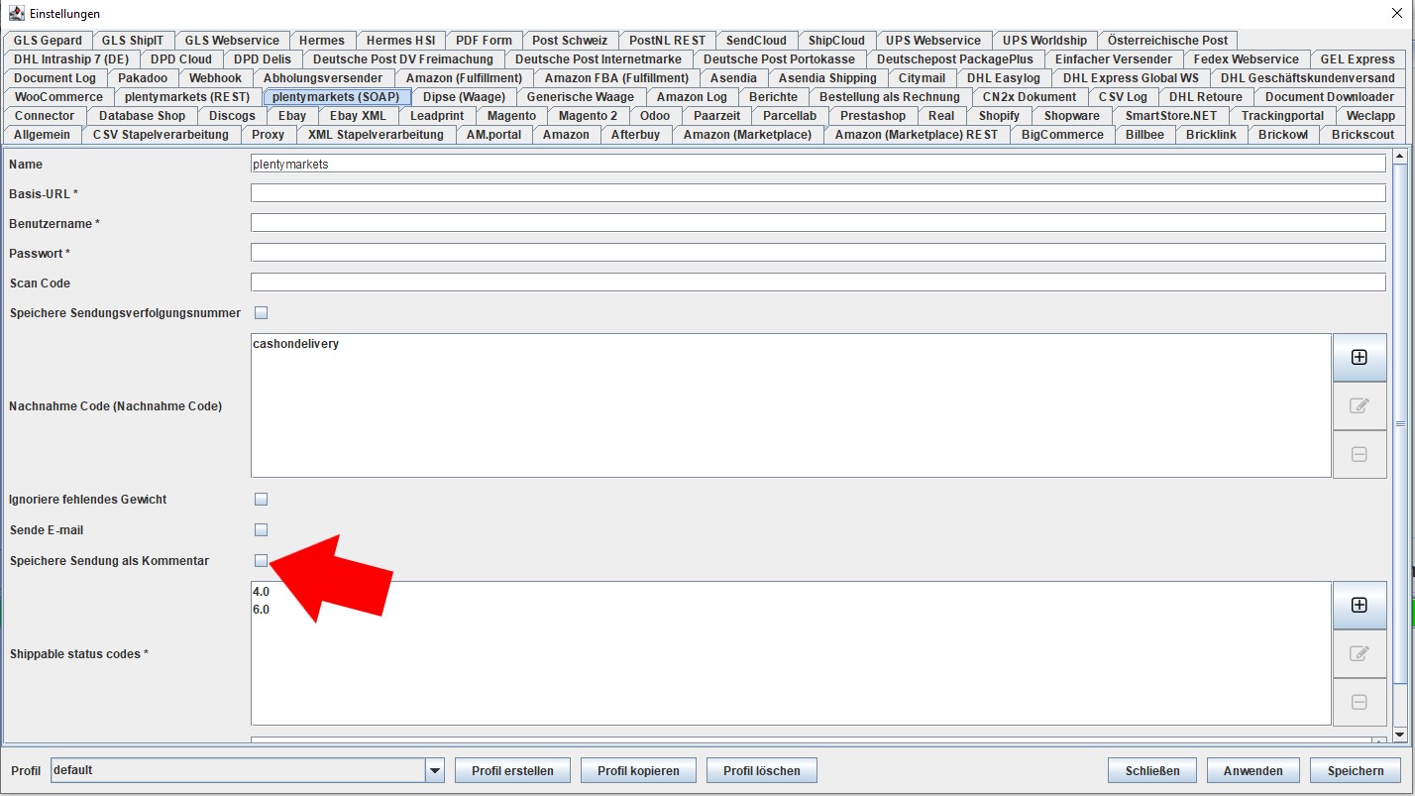Select status code 6.0 in list

click(x=262, y=610)
